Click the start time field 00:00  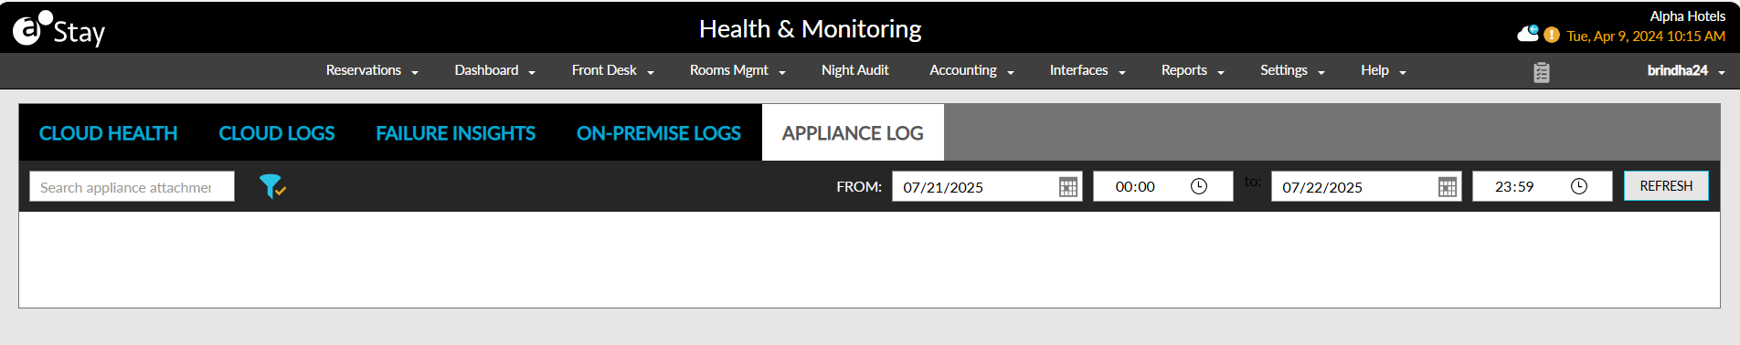coord(1162,186)
